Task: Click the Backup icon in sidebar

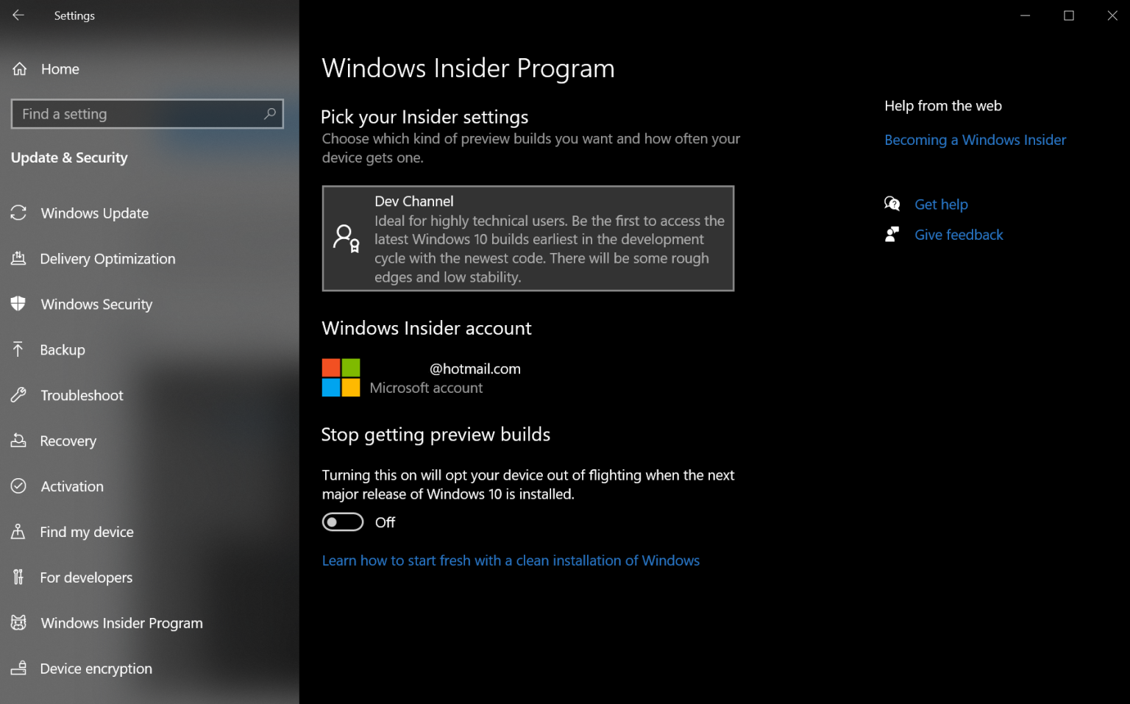Action: coord(19,349)
